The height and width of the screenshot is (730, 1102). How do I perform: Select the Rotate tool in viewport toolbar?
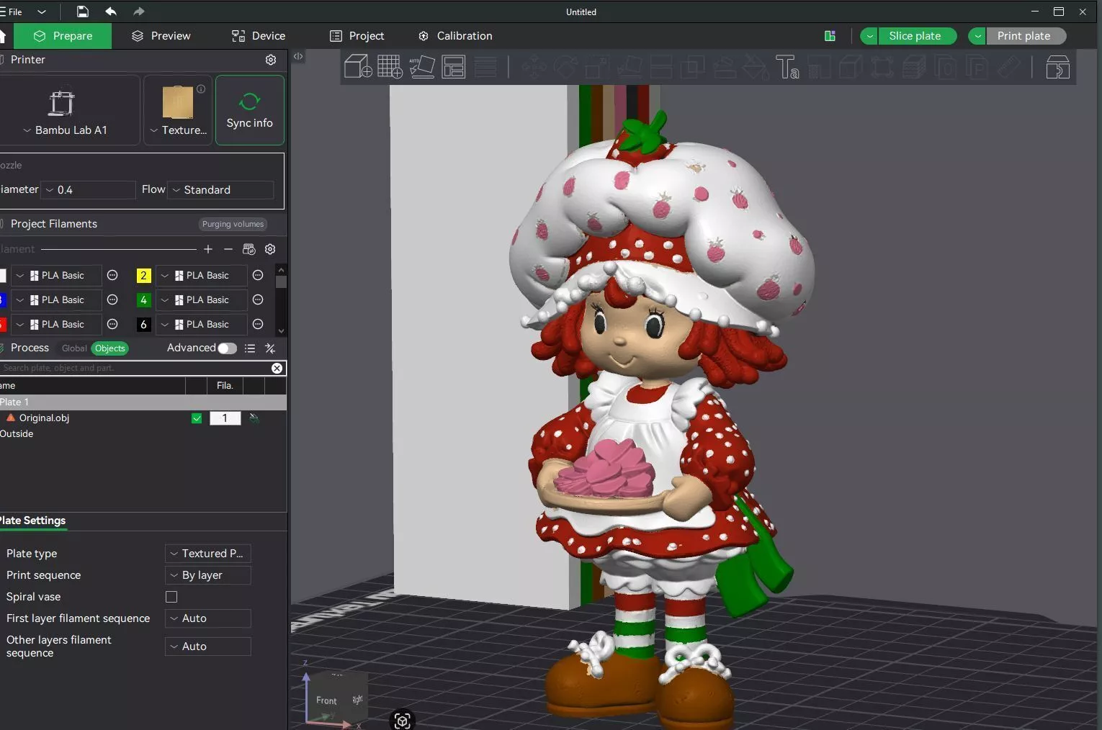pyautogui.click(x=565, y=68)
